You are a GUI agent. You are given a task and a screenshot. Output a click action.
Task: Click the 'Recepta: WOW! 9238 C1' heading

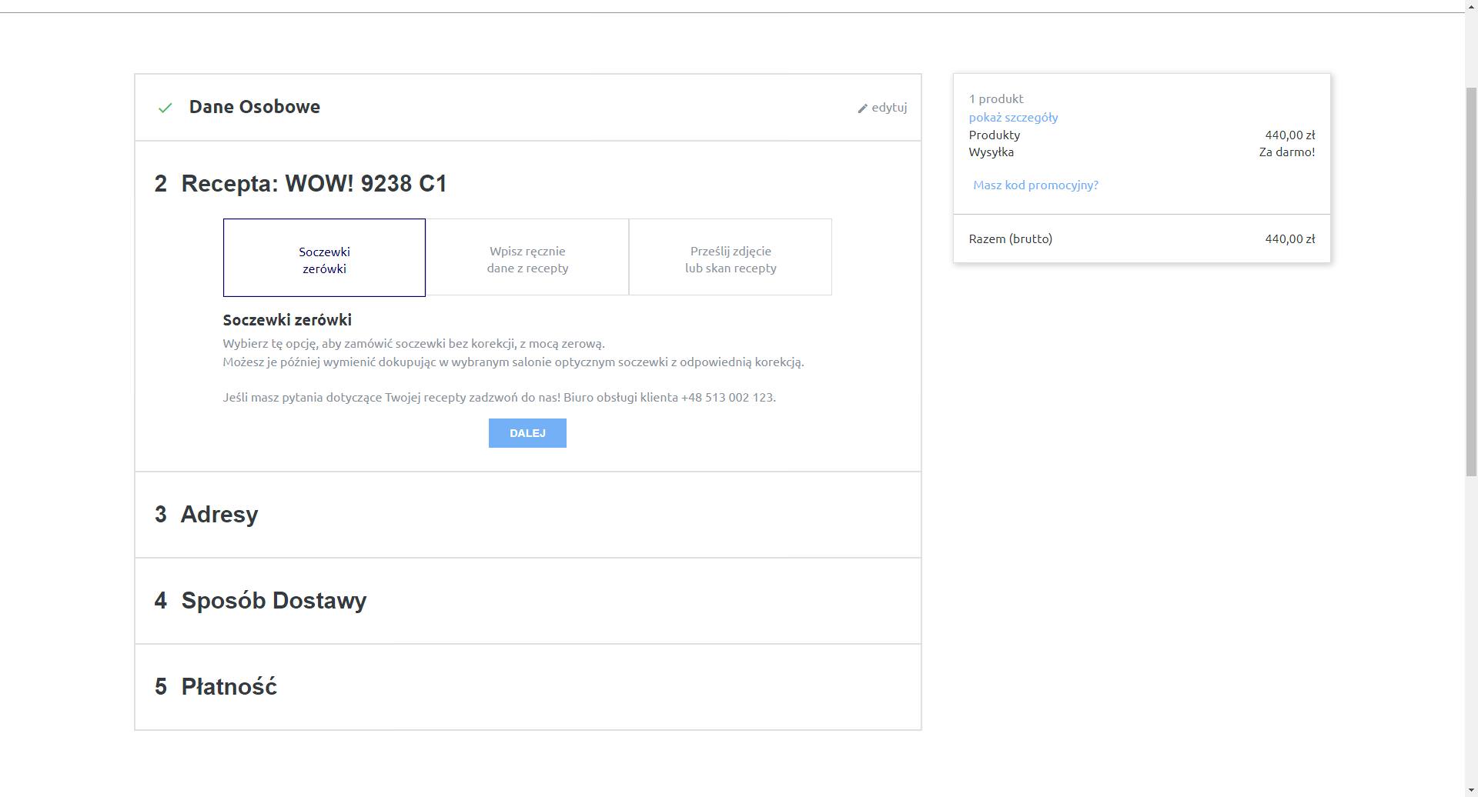coord(313,184)
